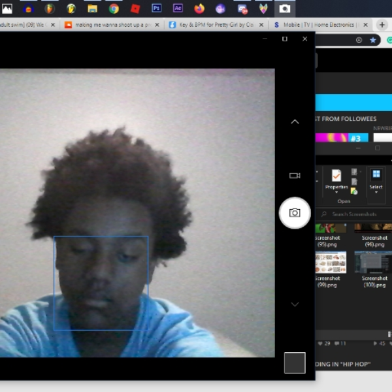Click the Chrome taskbar icon

click(x=114, y=8)
